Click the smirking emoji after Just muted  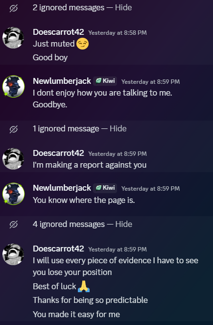click(82, 44)
